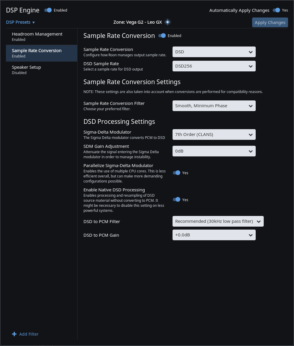
Task: Click the Add Filter link
Action: click(x=29, y=334)
